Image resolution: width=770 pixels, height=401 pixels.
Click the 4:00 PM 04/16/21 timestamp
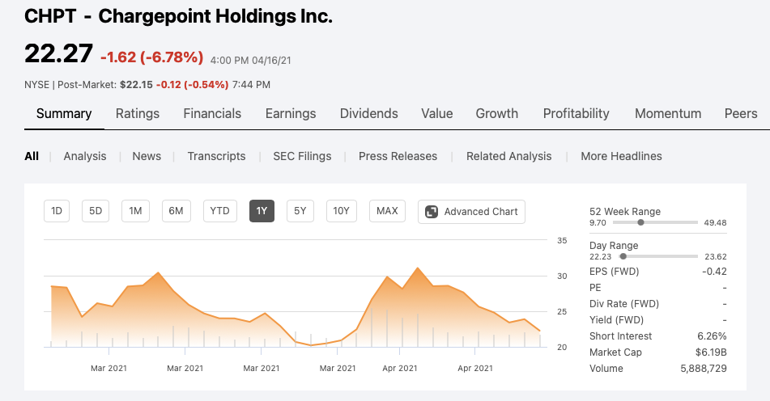[x=250, y=61]
